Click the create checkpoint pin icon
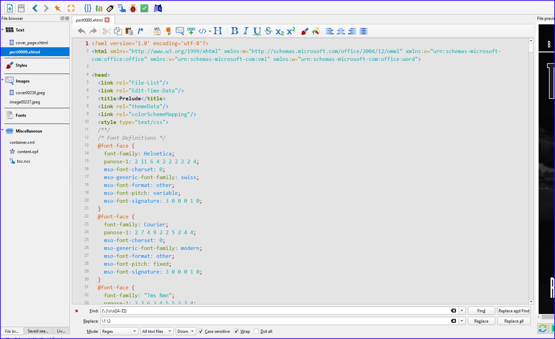555x339 pixels. [57, 8]
